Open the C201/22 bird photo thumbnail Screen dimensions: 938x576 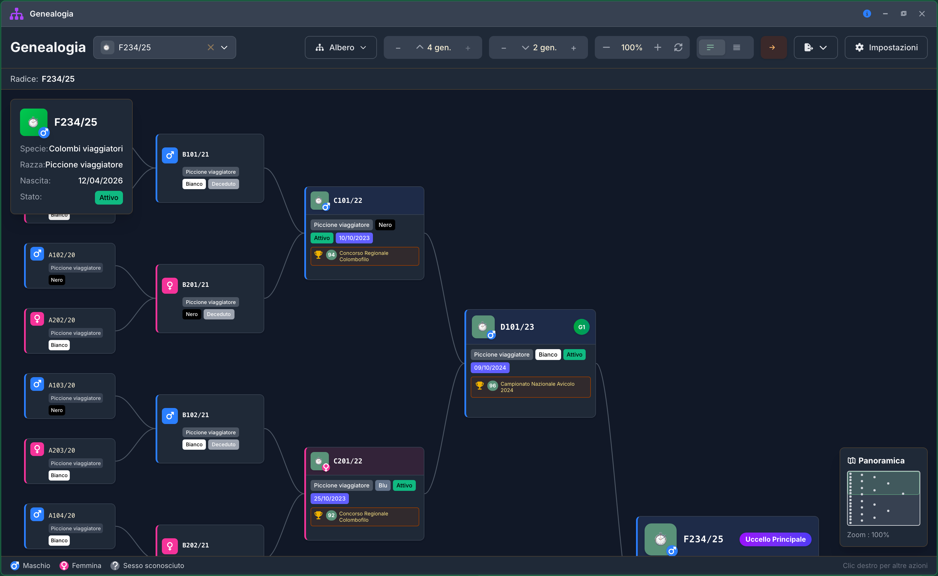[x=319, y=461]
